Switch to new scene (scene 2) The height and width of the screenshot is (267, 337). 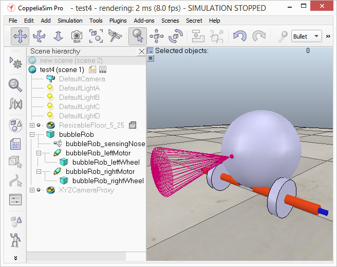(71, 61)
